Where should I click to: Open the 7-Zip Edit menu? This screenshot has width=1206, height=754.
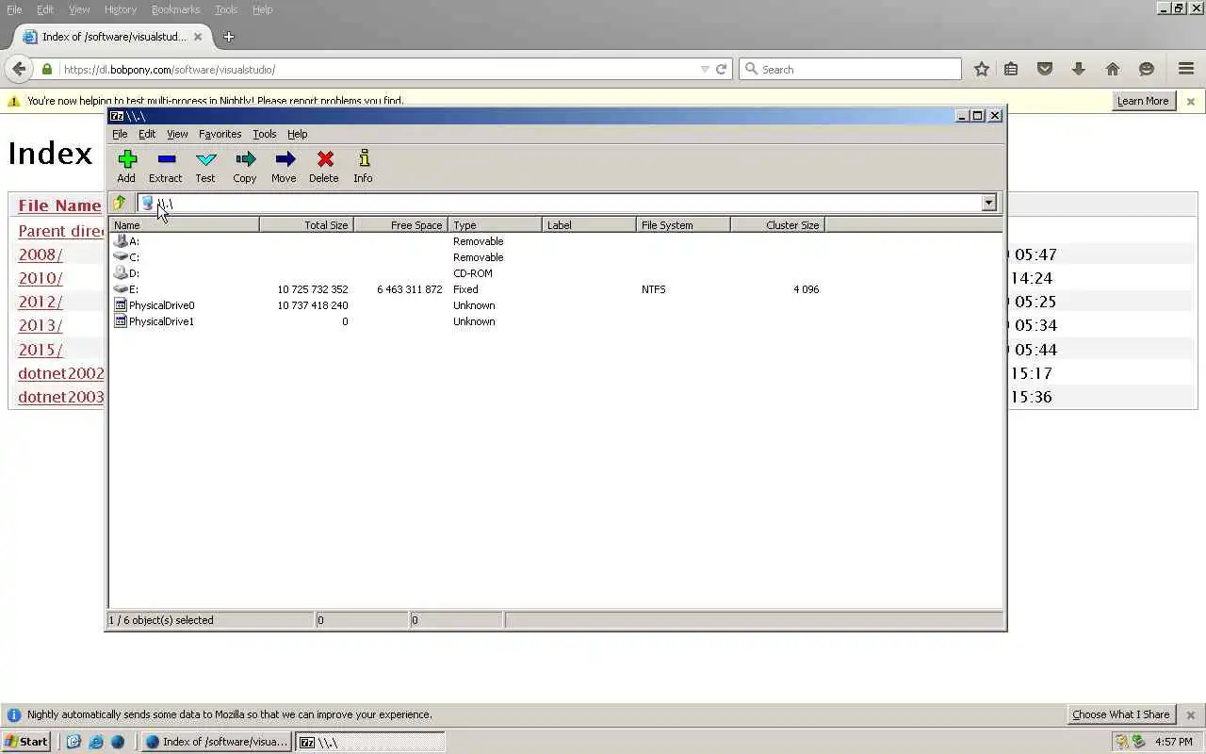pos(147,134)
